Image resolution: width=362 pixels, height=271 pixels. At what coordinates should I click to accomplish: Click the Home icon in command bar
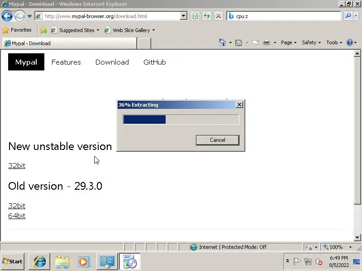click(x=222, y=42)
